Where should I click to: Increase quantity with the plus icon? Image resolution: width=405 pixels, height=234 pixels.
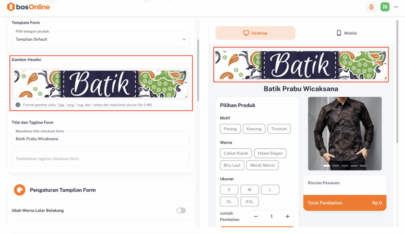(x=288, y=217)
